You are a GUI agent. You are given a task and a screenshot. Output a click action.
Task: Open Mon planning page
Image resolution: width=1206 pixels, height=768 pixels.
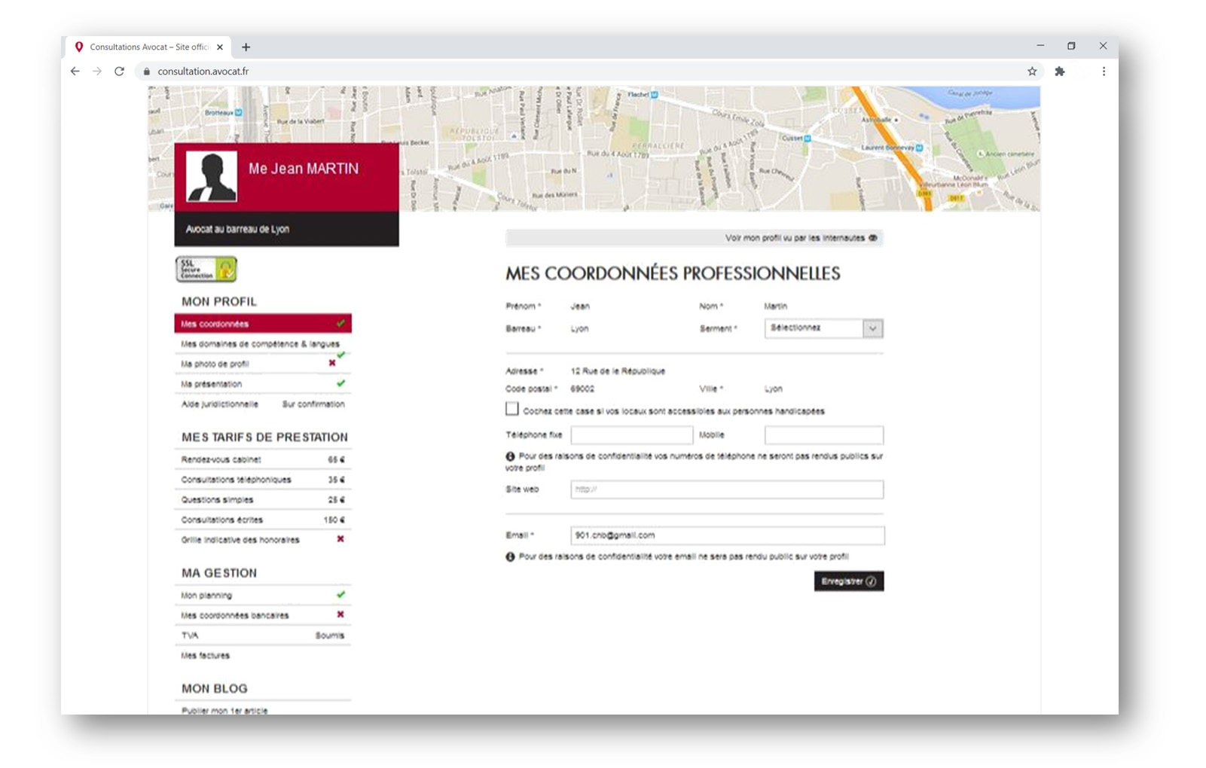(263, 596)
